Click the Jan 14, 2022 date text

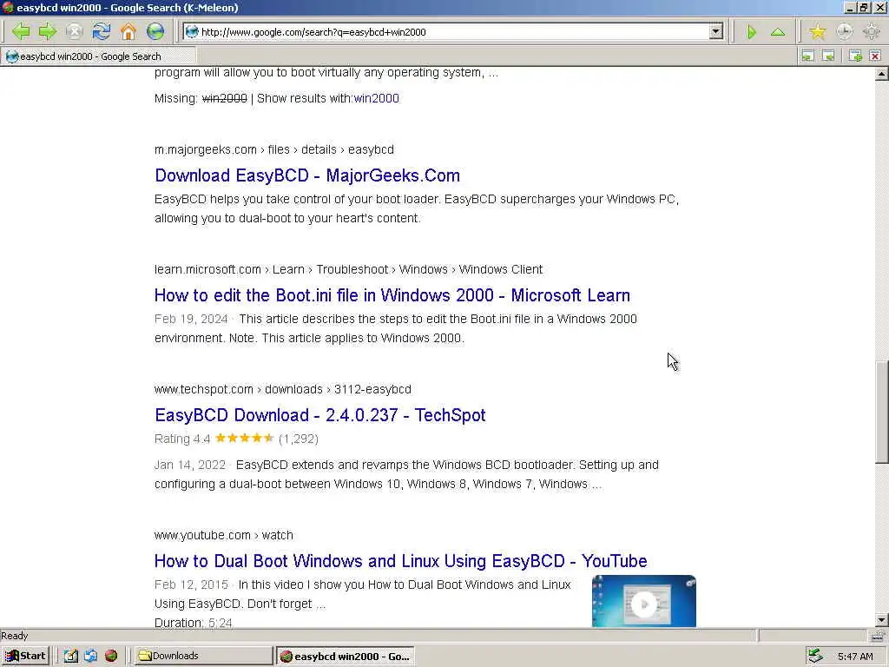[x=190, y=466]
